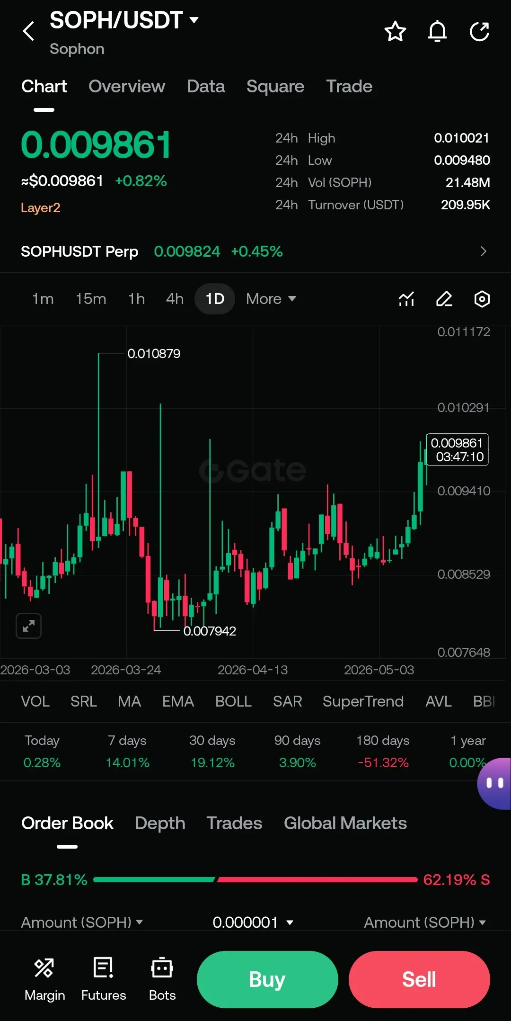Tap the 180 days -51.32% performance
Viewport: 511px width, 1021px height.
click(383, 752)
